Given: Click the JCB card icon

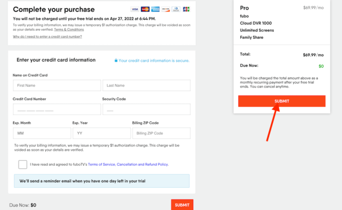Looking at the screenshot, I should 186,9.
